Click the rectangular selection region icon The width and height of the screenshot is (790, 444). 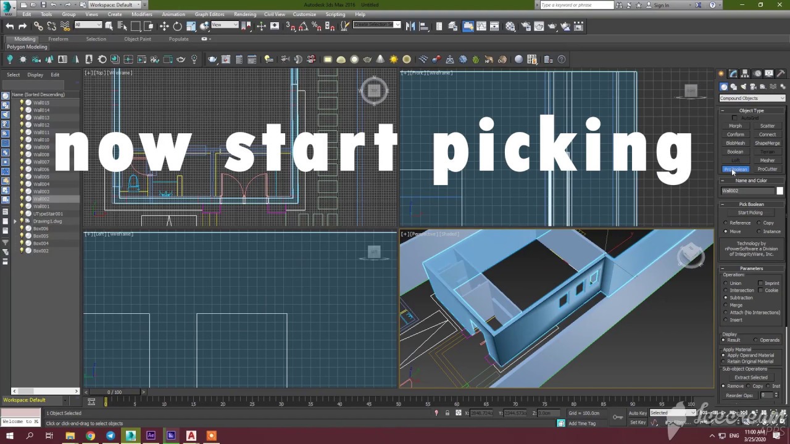coord(136,26)
